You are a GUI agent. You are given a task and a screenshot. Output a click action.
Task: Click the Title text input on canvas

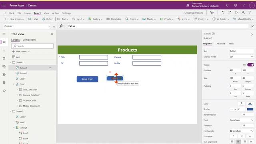94,57
